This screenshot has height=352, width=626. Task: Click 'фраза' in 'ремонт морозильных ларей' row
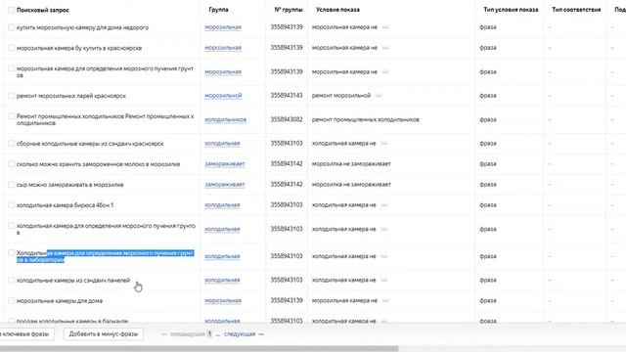coord(488,96)
